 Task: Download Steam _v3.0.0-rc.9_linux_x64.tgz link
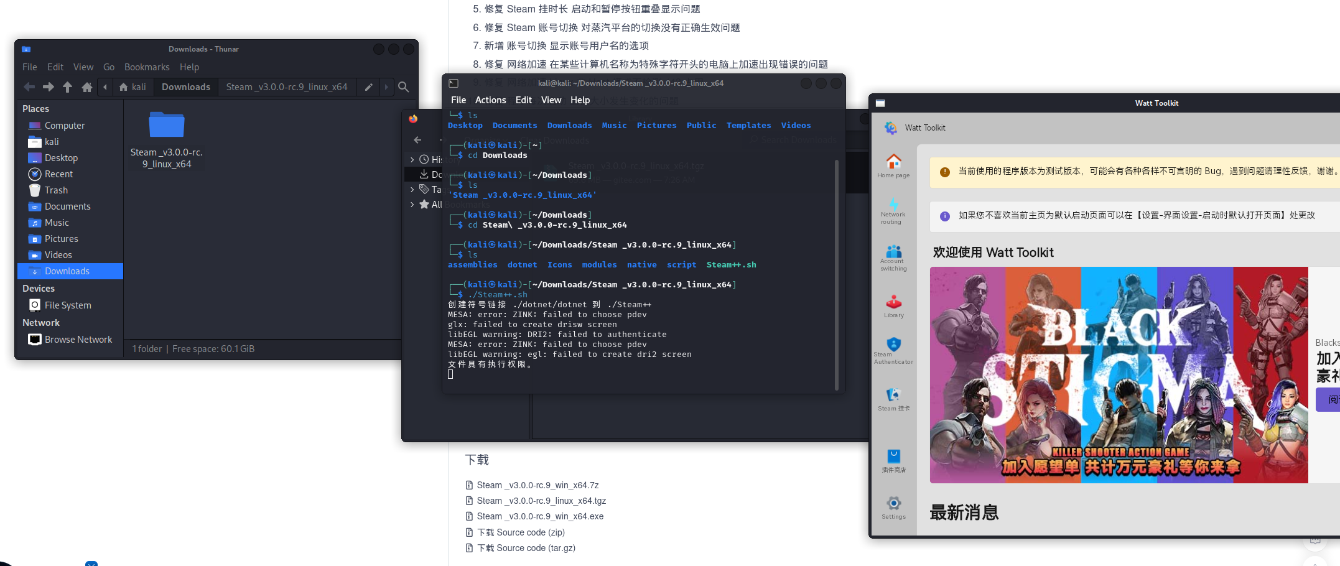tap(541, 501)
